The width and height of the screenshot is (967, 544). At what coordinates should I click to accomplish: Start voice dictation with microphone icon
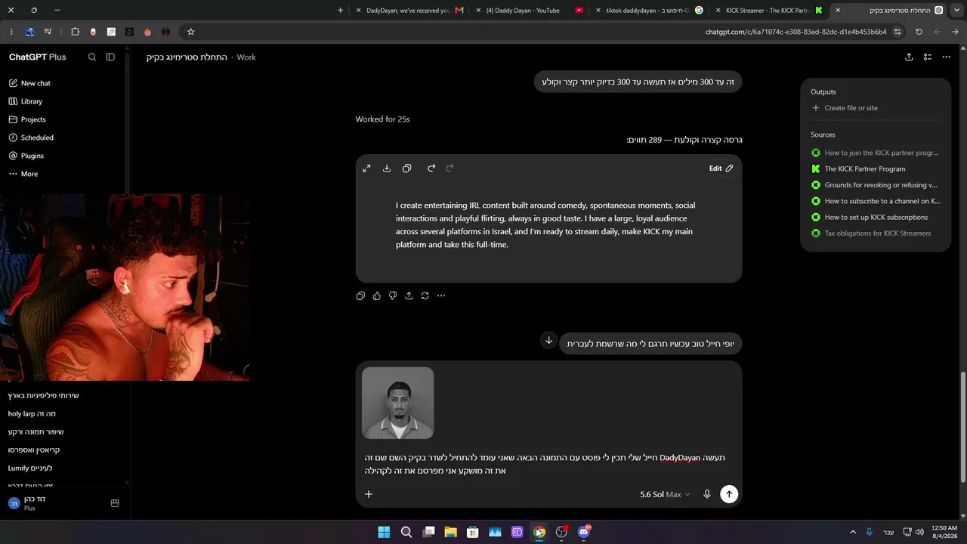click(x=707, y=494)
